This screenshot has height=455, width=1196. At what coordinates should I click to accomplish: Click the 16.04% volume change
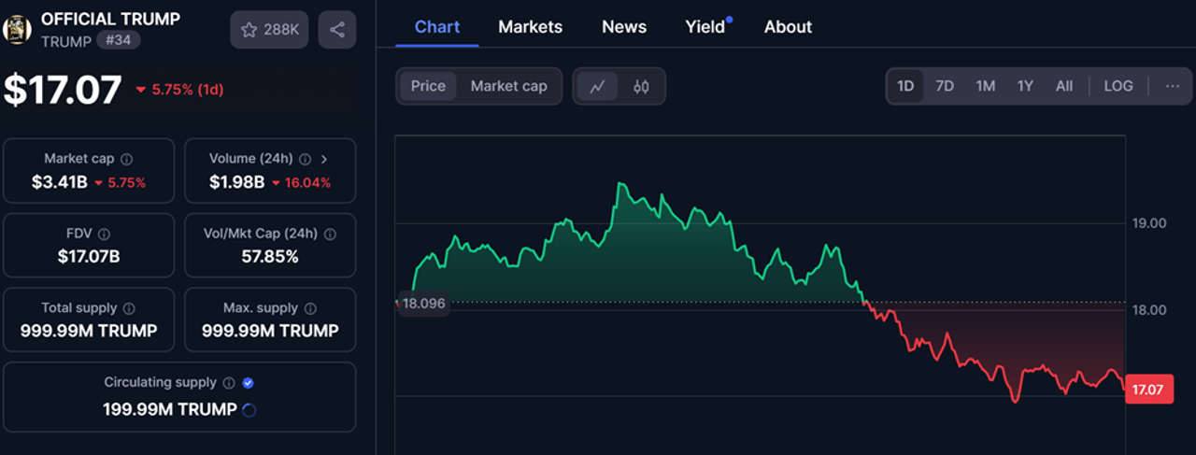(x=302, y=182)
